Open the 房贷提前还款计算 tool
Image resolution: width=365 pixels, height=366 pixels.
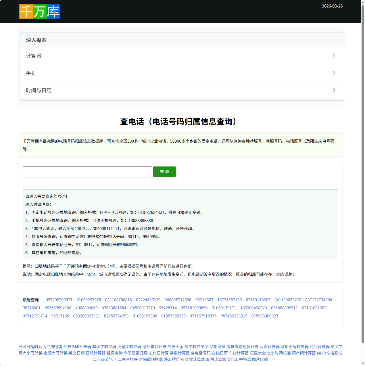pos(243,347)
